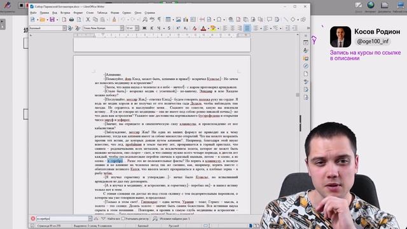This screenshot has width=407, height=229.
Task: Insert a hyperlink icon
Action: [231, 20]
